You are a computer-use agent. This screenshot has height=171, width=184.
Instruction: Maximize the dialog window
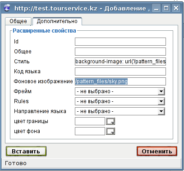pyautogui.click(x=166, y=8)
